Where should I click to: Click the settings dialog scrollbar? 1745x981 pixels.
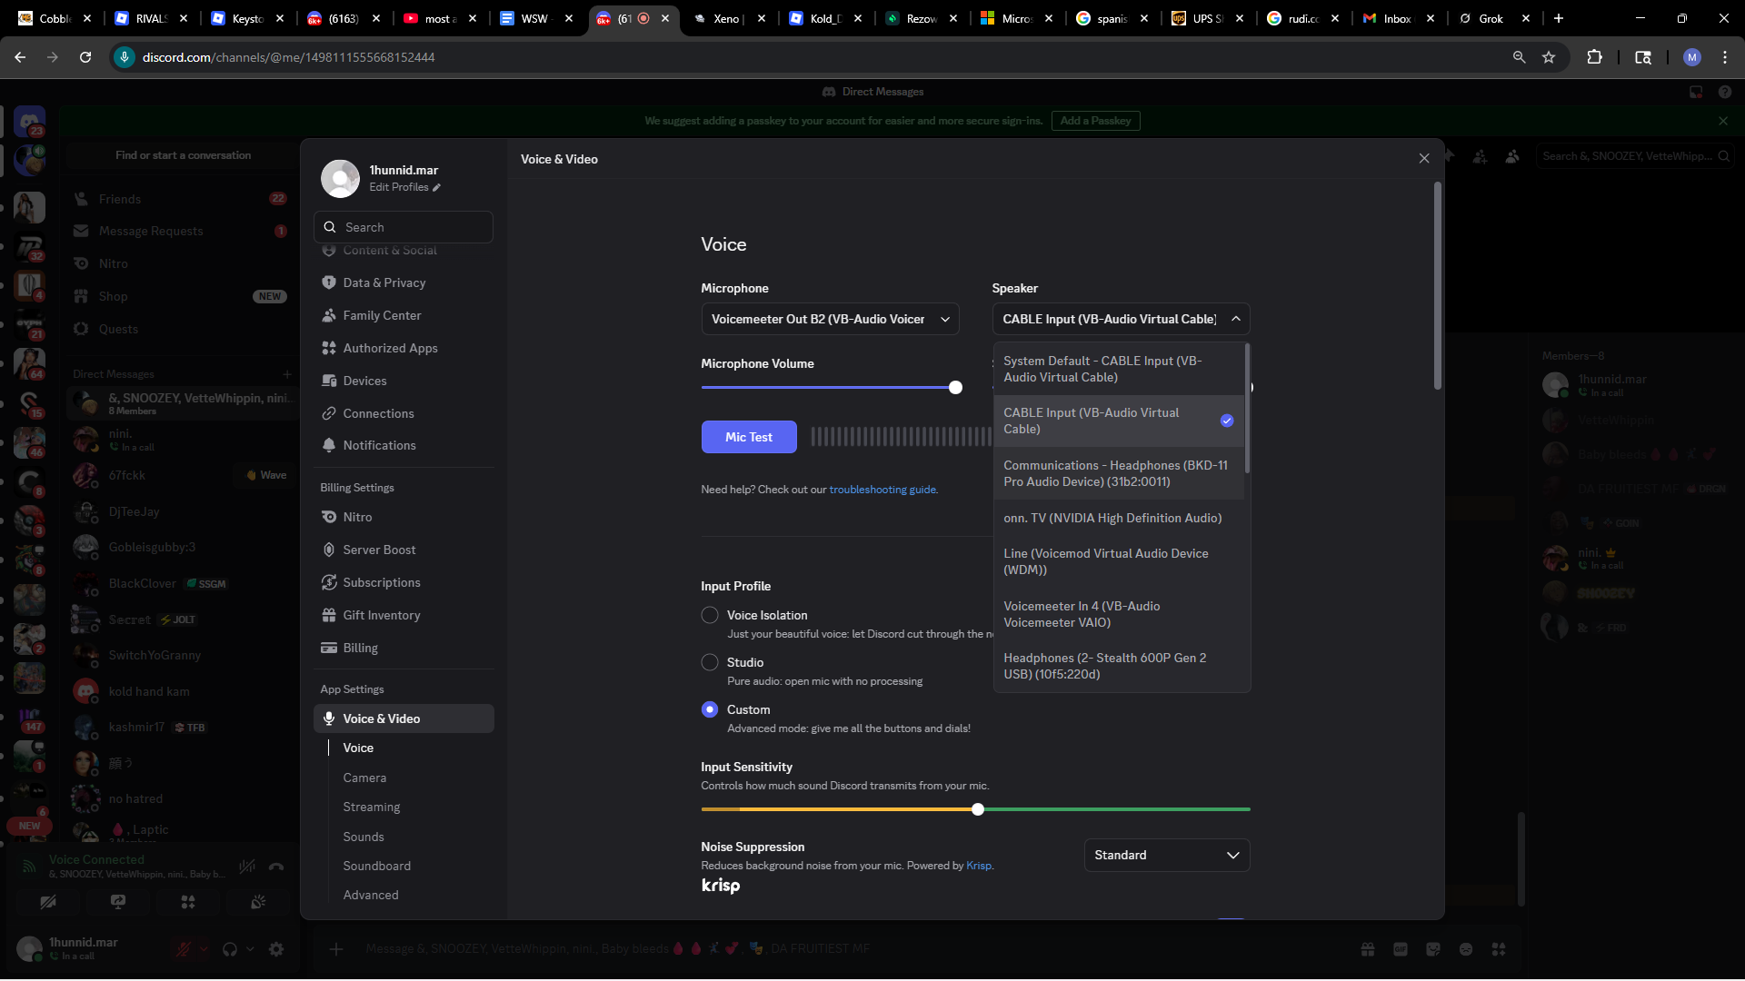point(1437,286)
